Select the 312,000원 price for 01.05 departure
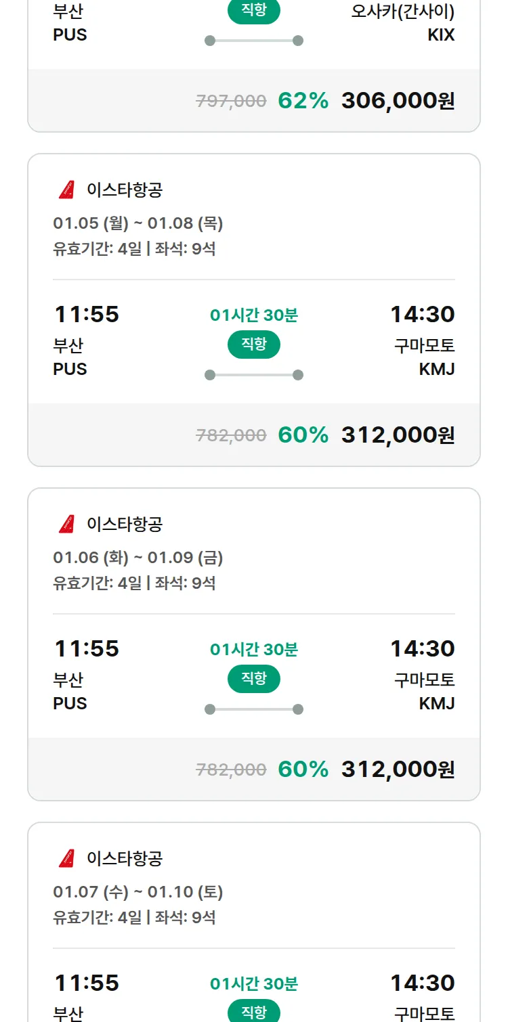The width and height of the screenshot is (508, 1022). [x=398, y=435]
